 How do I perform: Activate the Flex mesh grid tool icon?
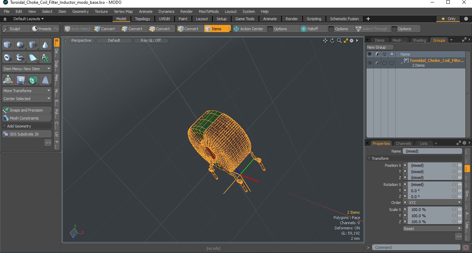[x=20, y=80]
